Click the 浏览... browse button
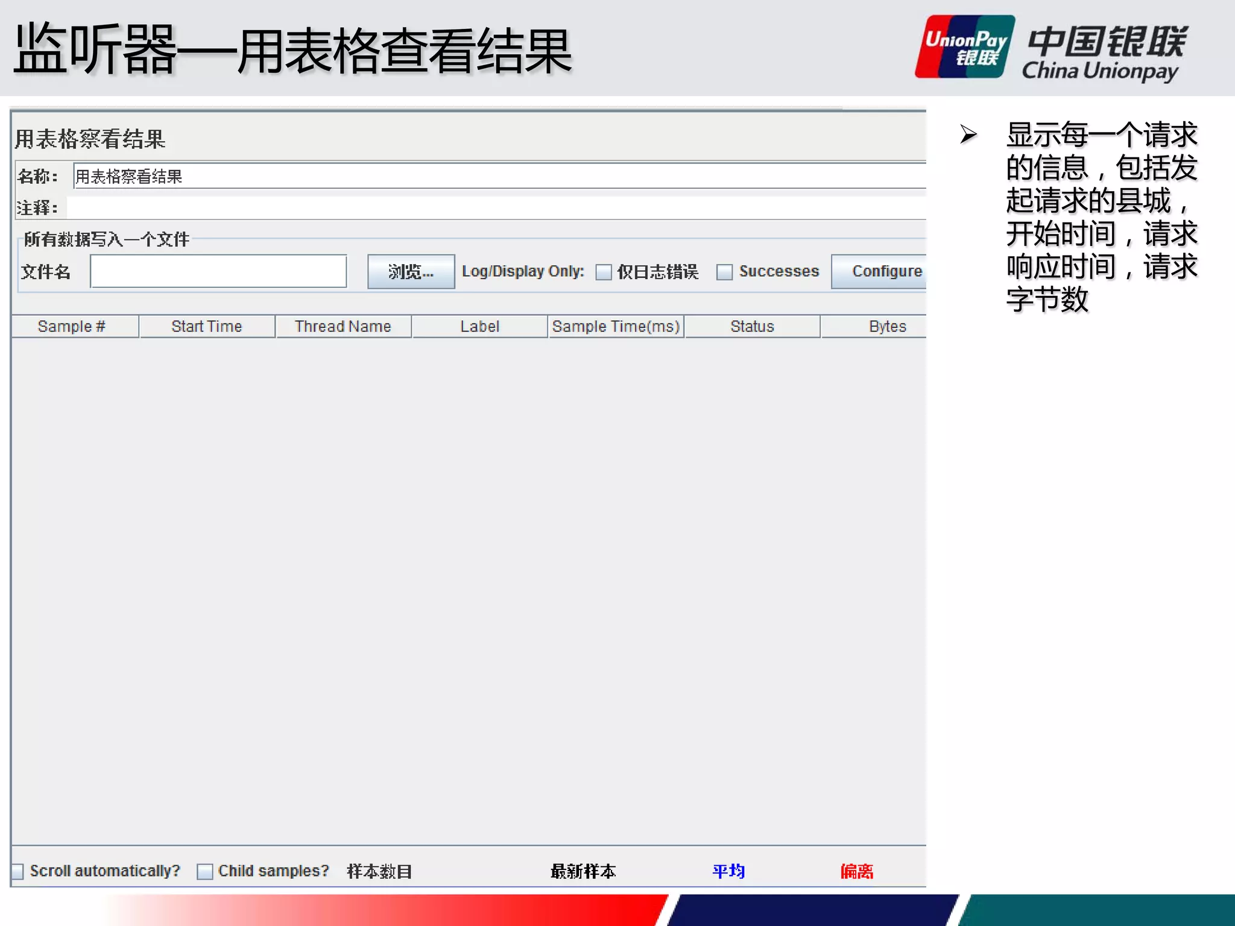The width and height of the screenshot is (1235, 926). (411, 272)
